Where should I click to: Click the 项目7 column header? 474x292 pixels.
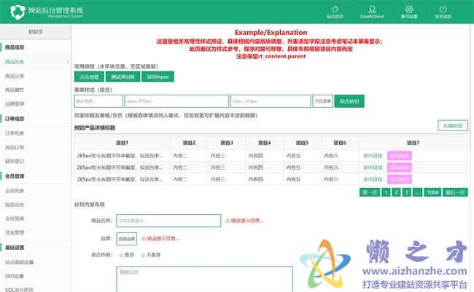click(413, 143)
